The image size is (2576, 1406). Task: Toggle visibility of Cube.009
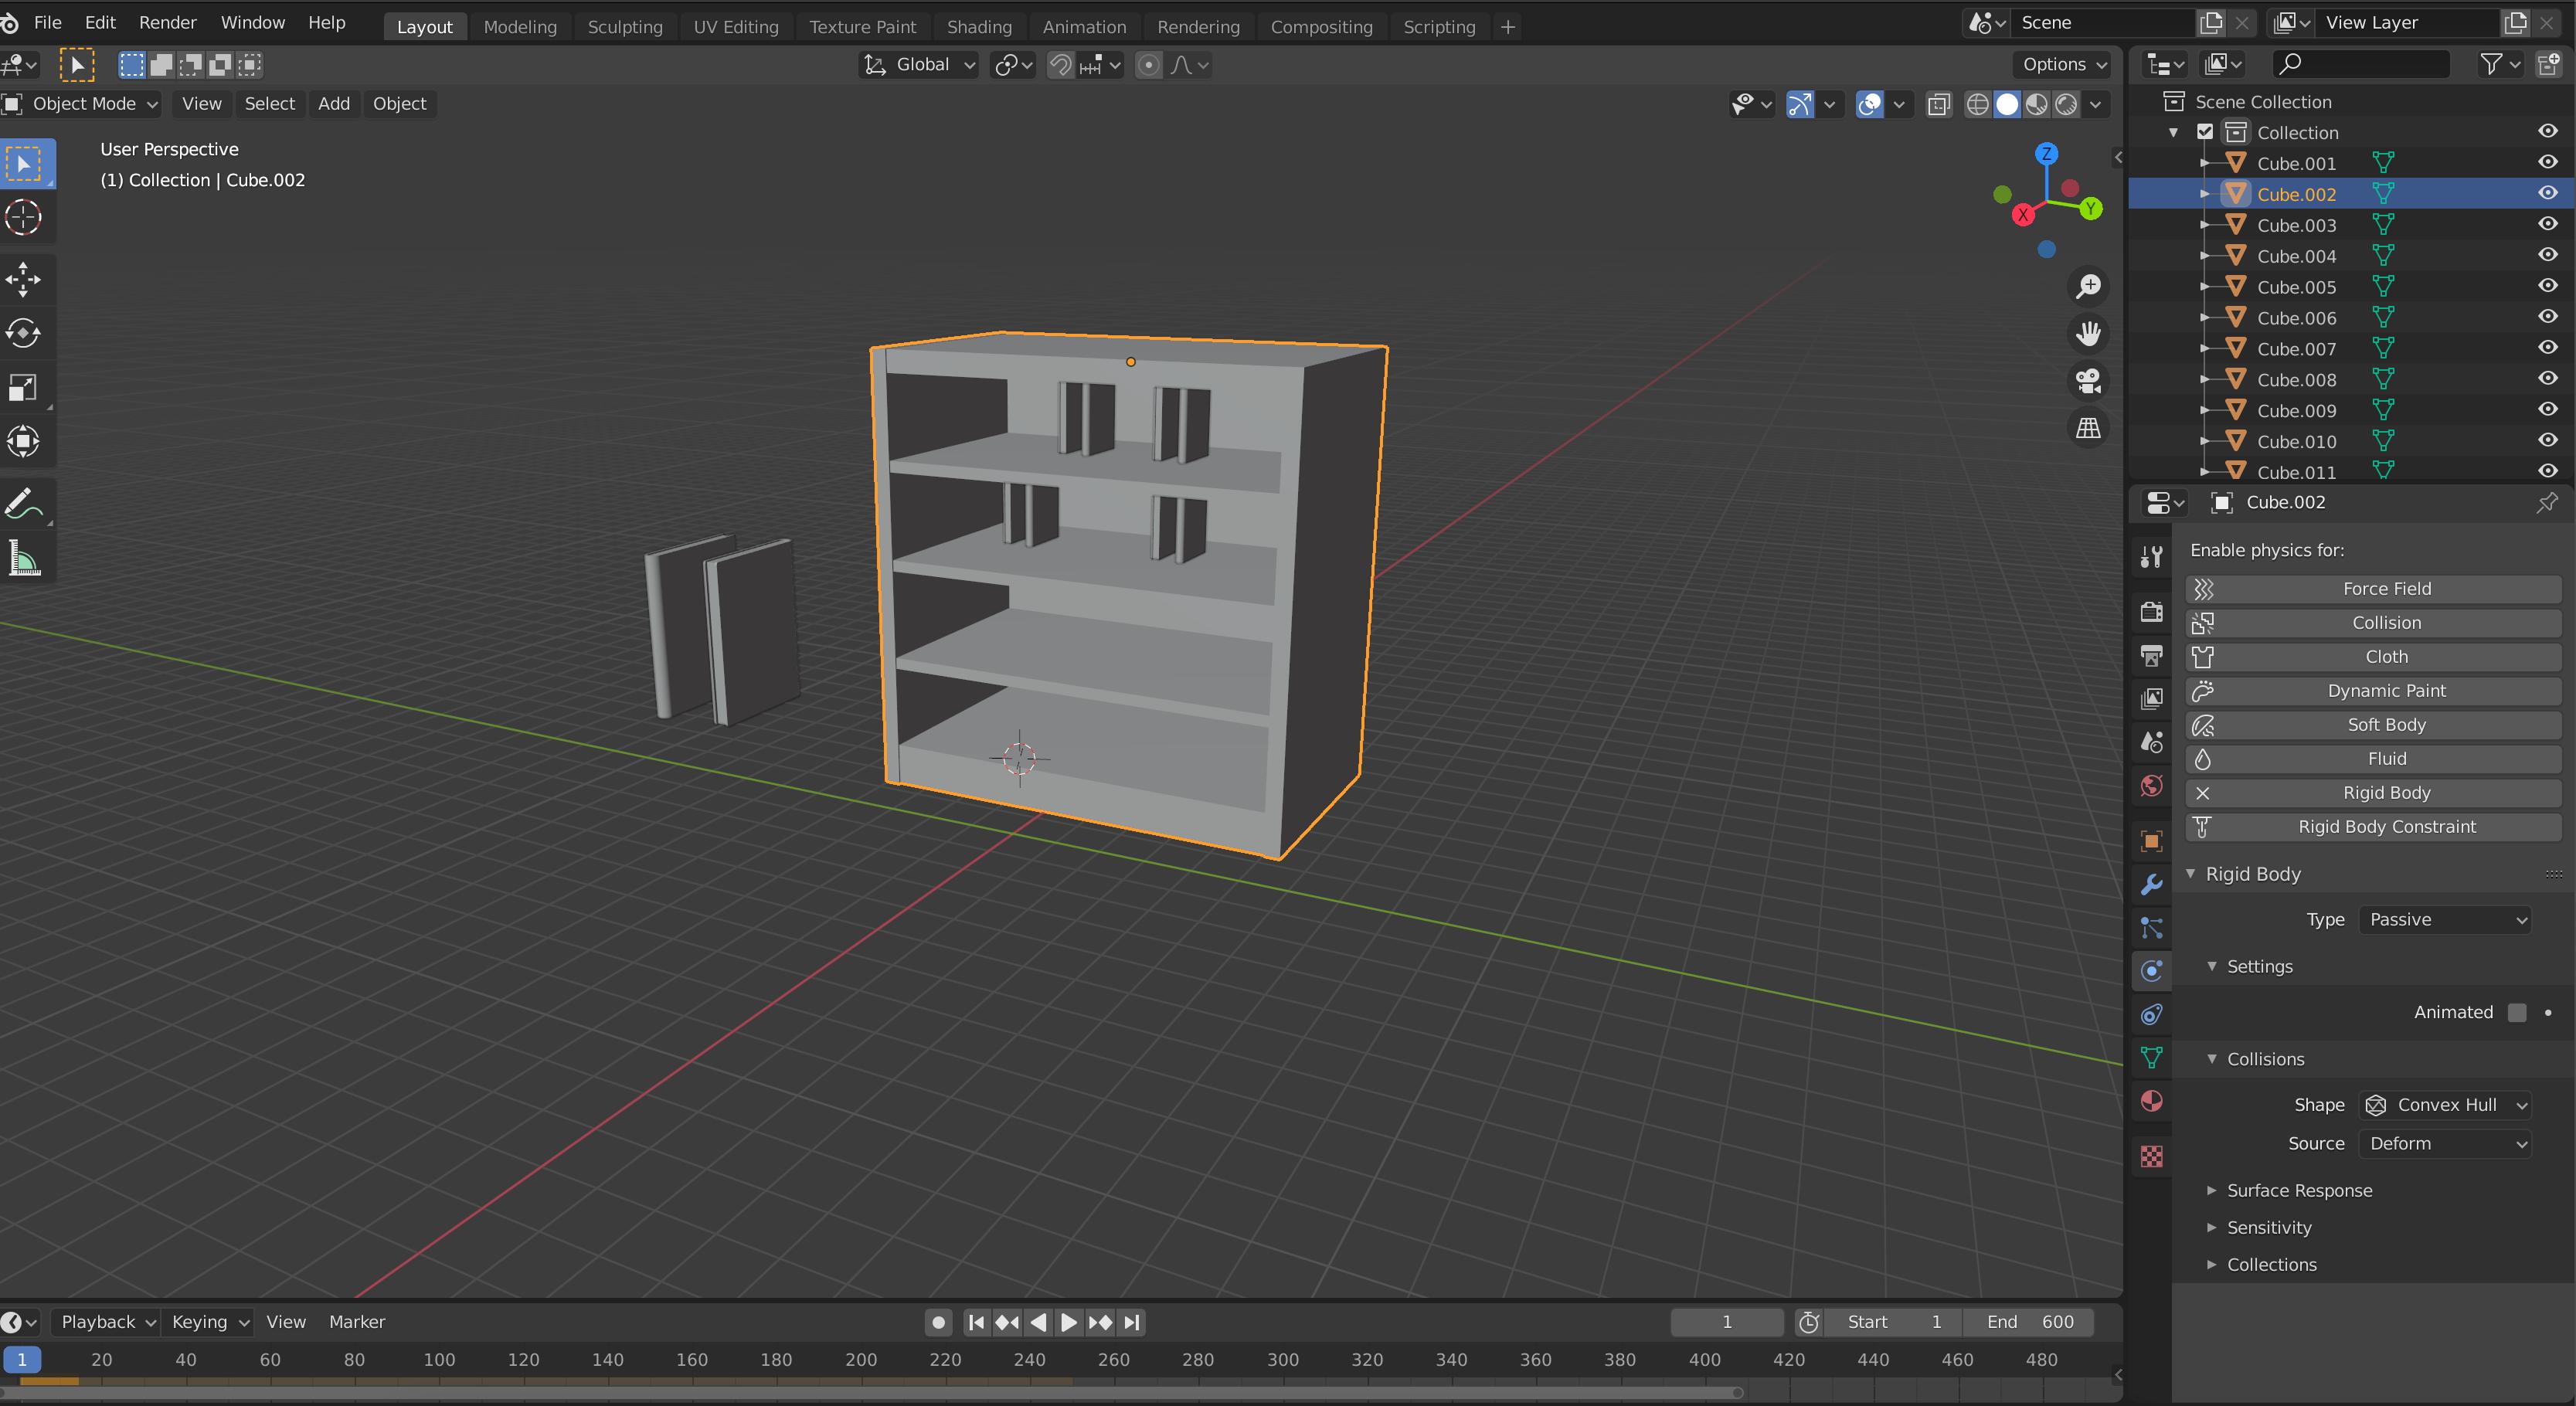(2547, 410)
